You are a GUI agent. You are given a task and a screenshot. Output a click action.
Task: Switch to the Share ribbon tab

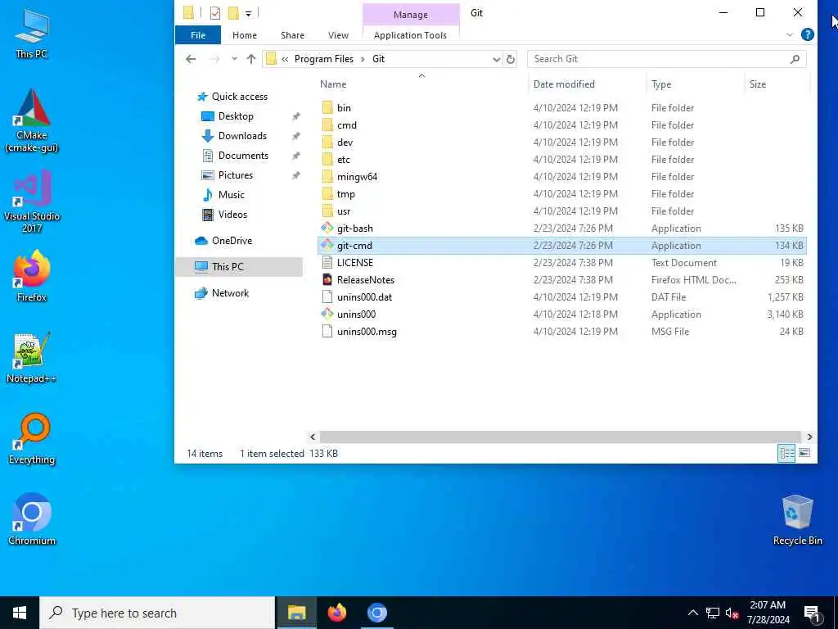pyautogui.click(x=292, y=34)
